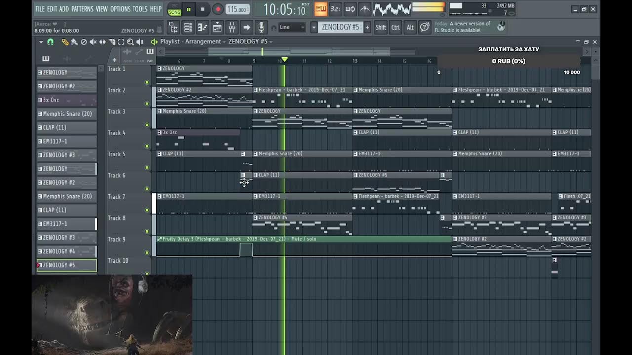Click the Ctrl modifier button
This screenshot has width=632, height=355.
coord(395,27)
